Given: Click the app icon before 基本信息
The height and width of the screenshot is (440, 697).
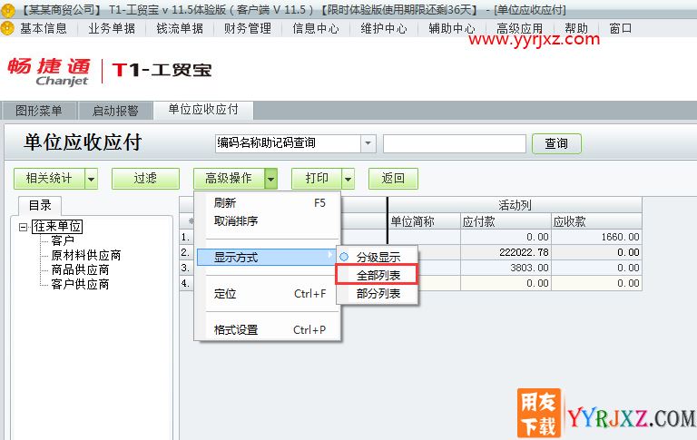Looking at the screenshot, I should click(7, 28).
